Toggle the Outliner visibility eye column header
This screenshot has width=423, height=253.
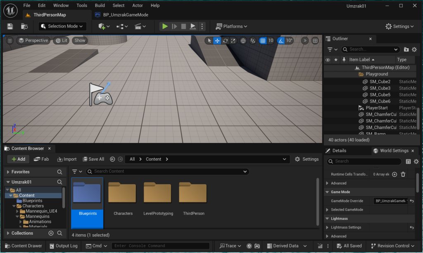(328, 60)
